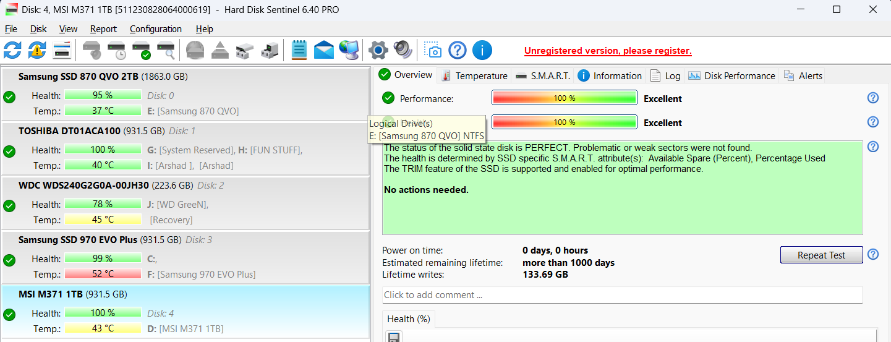Click the refresh icon with yellow warning sign
The height and width of the screenshot is (342, 891).
[37, 50]
